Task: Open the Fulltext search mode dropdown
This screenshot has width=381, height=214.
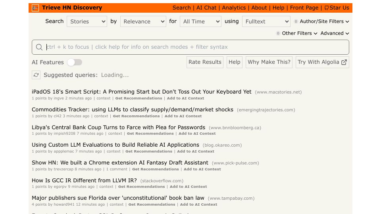Action: 266,21
